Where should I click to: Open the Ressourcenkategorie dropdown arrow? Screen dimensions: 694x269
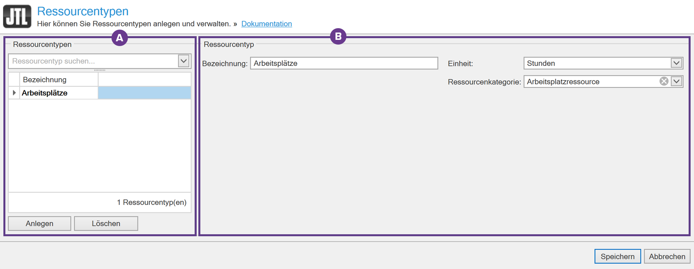[676, 82]
